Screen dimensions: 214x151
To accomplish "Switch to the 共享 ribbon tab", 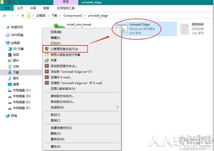I will tap(33, 8).
